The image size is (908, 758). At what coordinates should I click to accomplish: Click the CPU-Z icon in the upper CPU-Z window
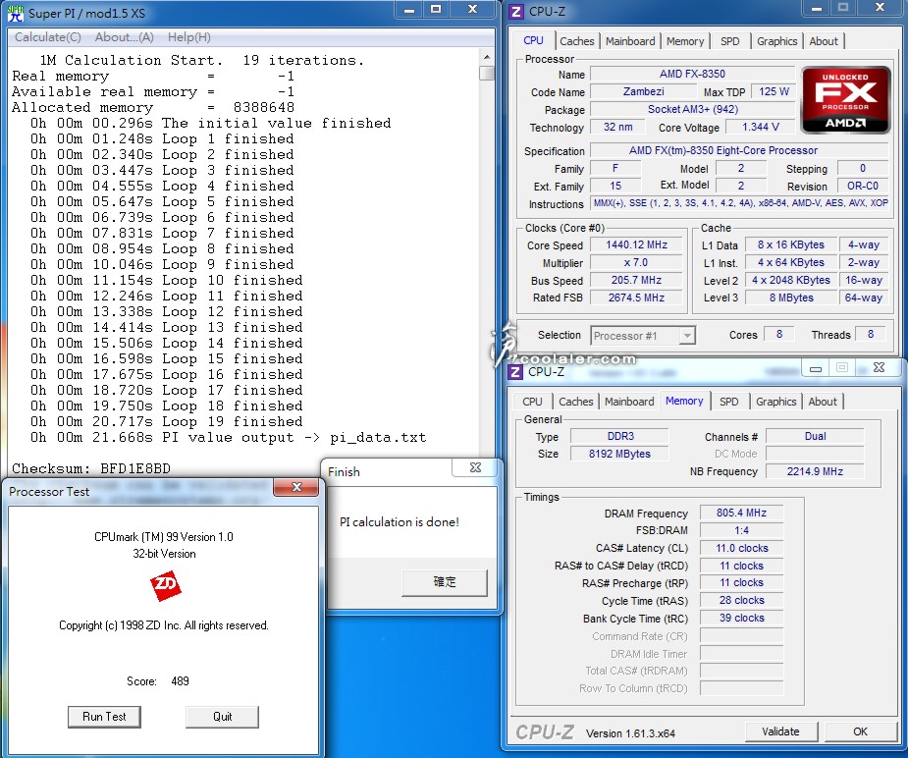pos(516,11)
